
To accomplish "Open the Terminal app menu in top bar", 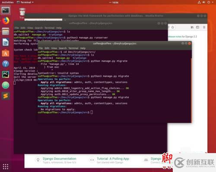I will point(25,2).
